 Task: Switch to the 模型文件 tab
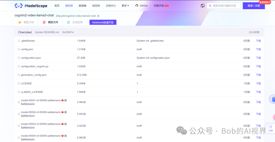[50, 22]
